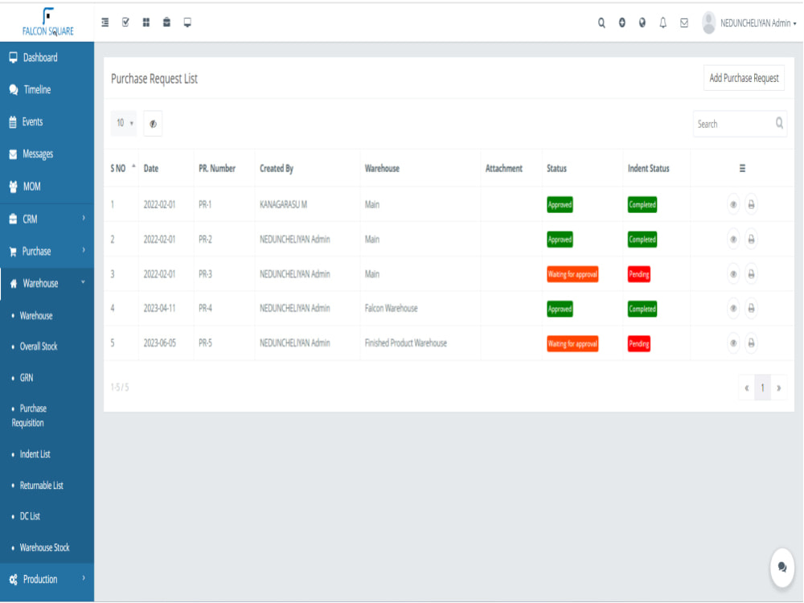
Task: View details of PR-2 via eye icon
Action: click(734, 240)
